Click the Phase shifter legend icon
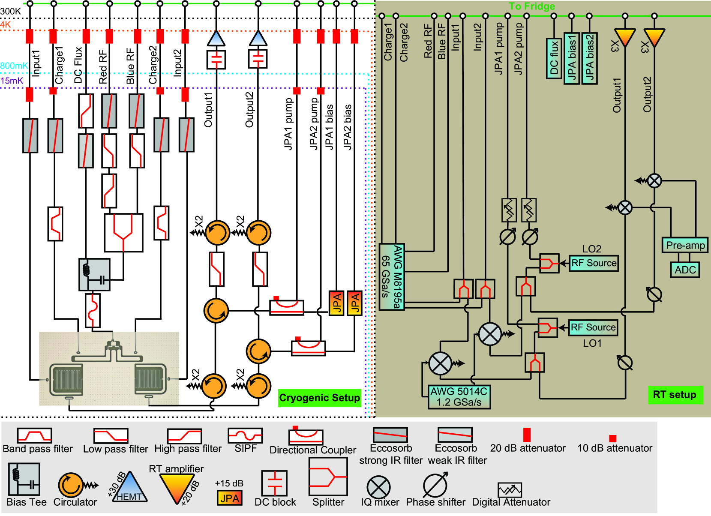This screenshot has height=516, width=711. 435,485
